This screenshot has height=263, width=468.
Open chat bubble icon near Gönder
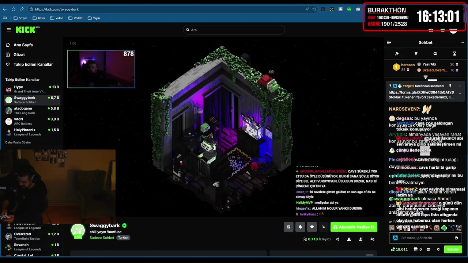coord(429,249)
